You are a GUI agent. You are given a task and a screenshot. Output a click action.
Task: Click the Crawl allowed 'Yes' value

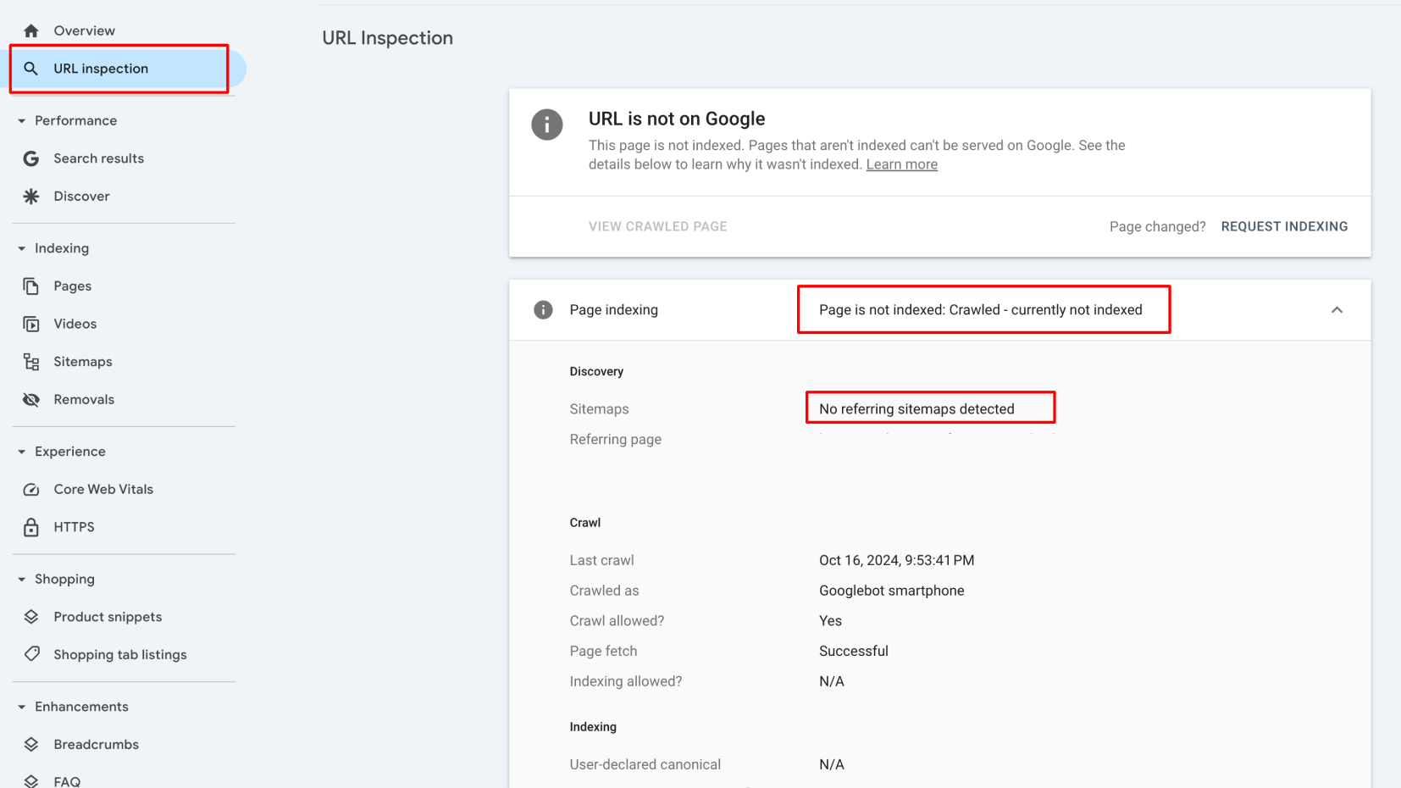point(830,621)
